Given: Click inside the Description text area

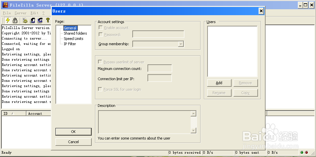Looking at the screenshot, I should click(144, 122).
